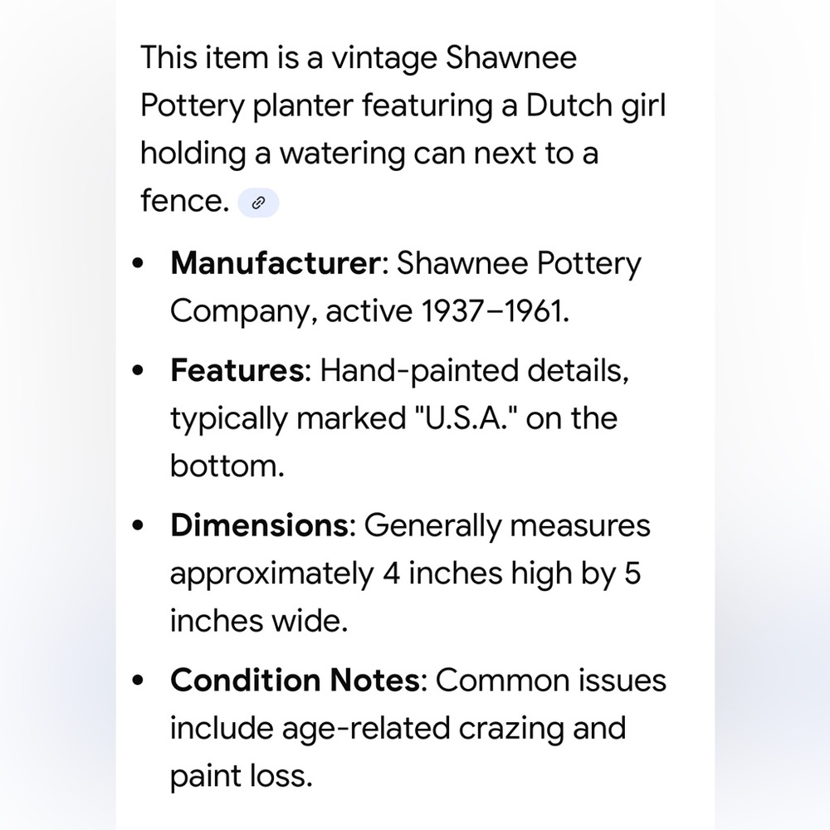Select the bold 'Manufacturer' label
The image size is (830, 830).
[x=276, y=262]
